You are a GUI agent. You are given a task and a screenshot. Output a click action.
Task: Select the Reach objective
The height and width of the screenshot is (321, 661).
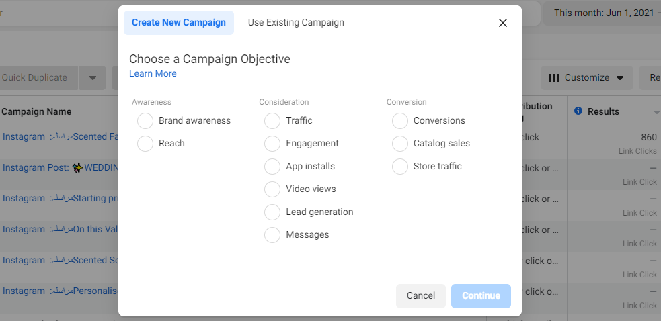pyautogui.click(x=145, y=143)
